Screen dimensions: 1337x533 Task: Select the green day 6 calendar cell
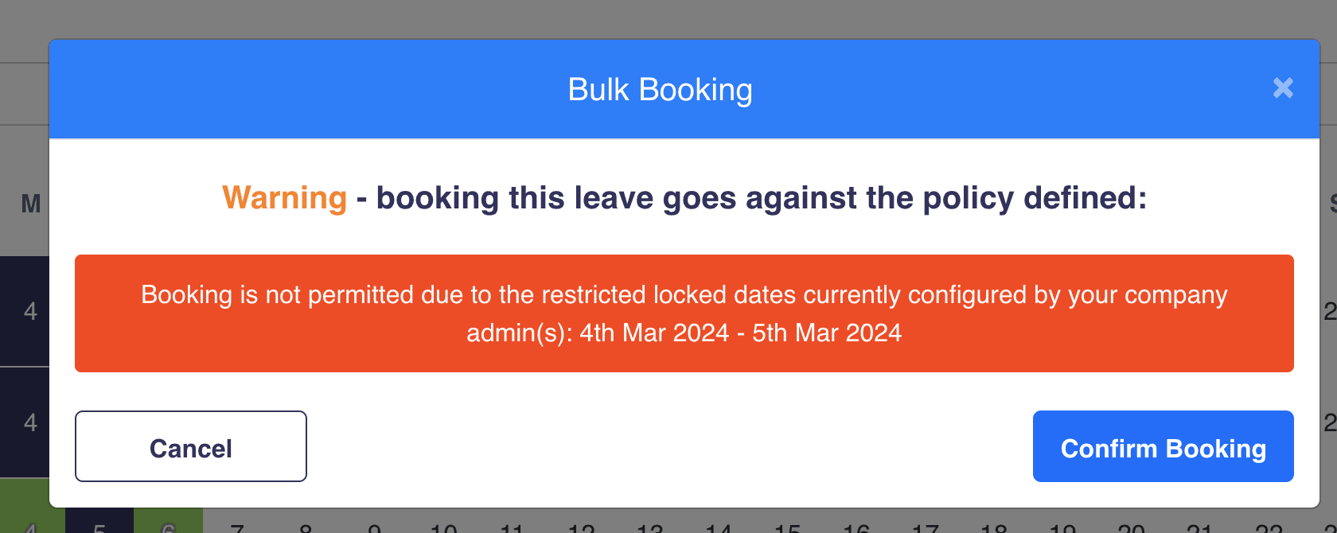(168, 525)
